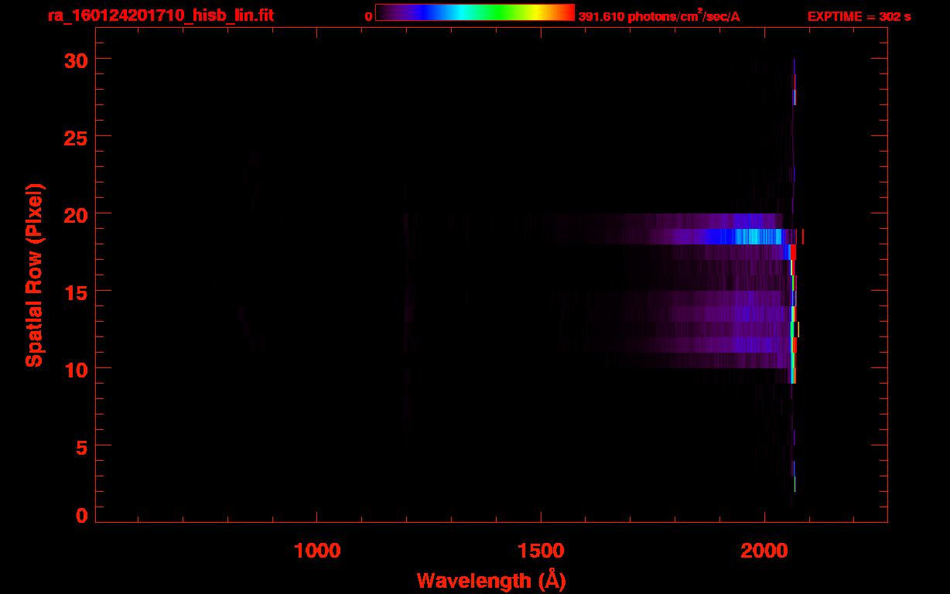Click the Wavelength (Å) axis title
The height and width of the screenshot is (594, 950).
coord(491,579)
